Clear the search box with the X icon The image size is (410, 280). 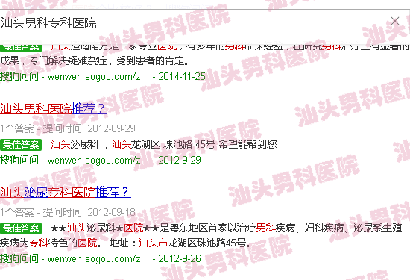[395, 21]
